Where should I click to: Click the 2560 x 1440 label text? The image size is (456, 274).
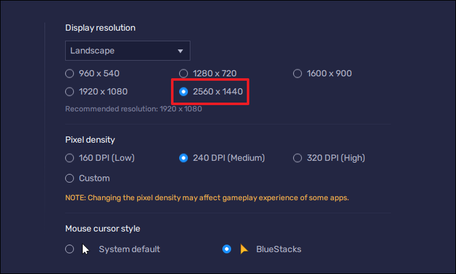click(218, 91)
